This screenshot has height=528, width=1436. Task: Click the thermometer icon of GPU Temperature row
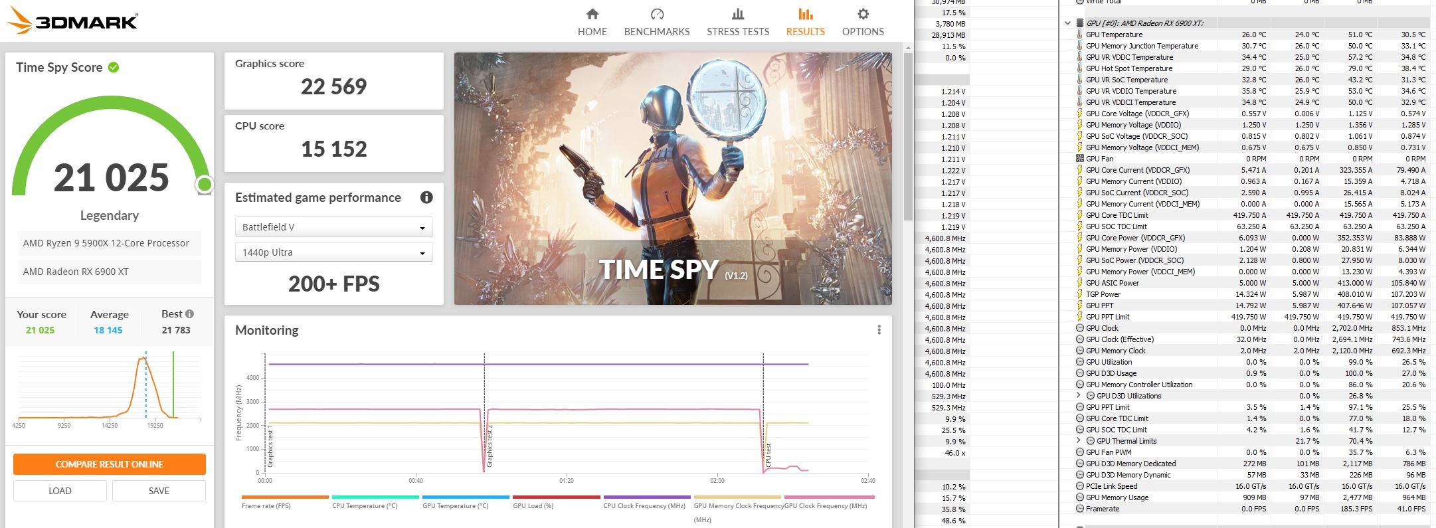pos(1079,35)
